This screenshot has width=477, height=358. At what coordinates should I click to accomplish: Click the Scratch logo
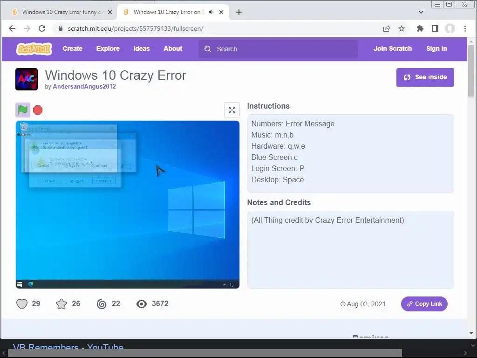34,48
